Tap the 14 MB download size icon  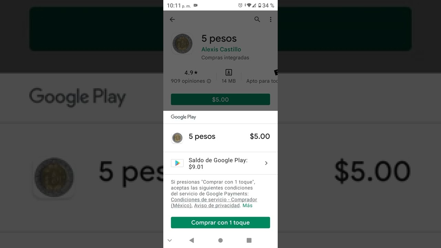[x=229, y=72]
